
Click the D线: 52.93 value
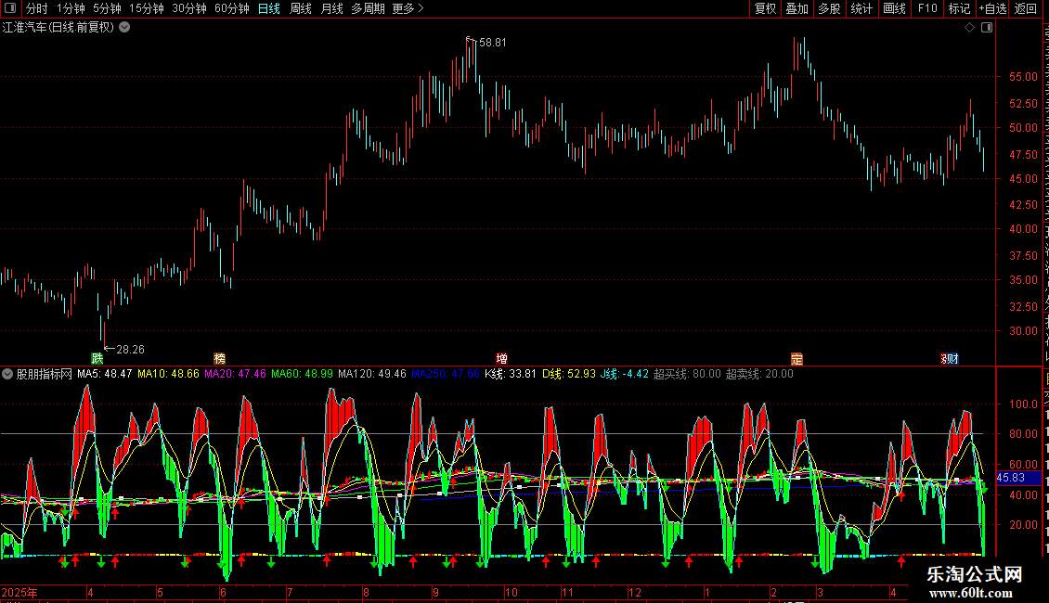coord(569,375)
